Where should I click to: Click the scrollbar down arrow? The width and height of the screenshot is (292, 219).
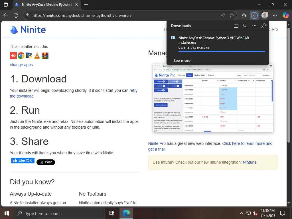[x=289, y=203]
